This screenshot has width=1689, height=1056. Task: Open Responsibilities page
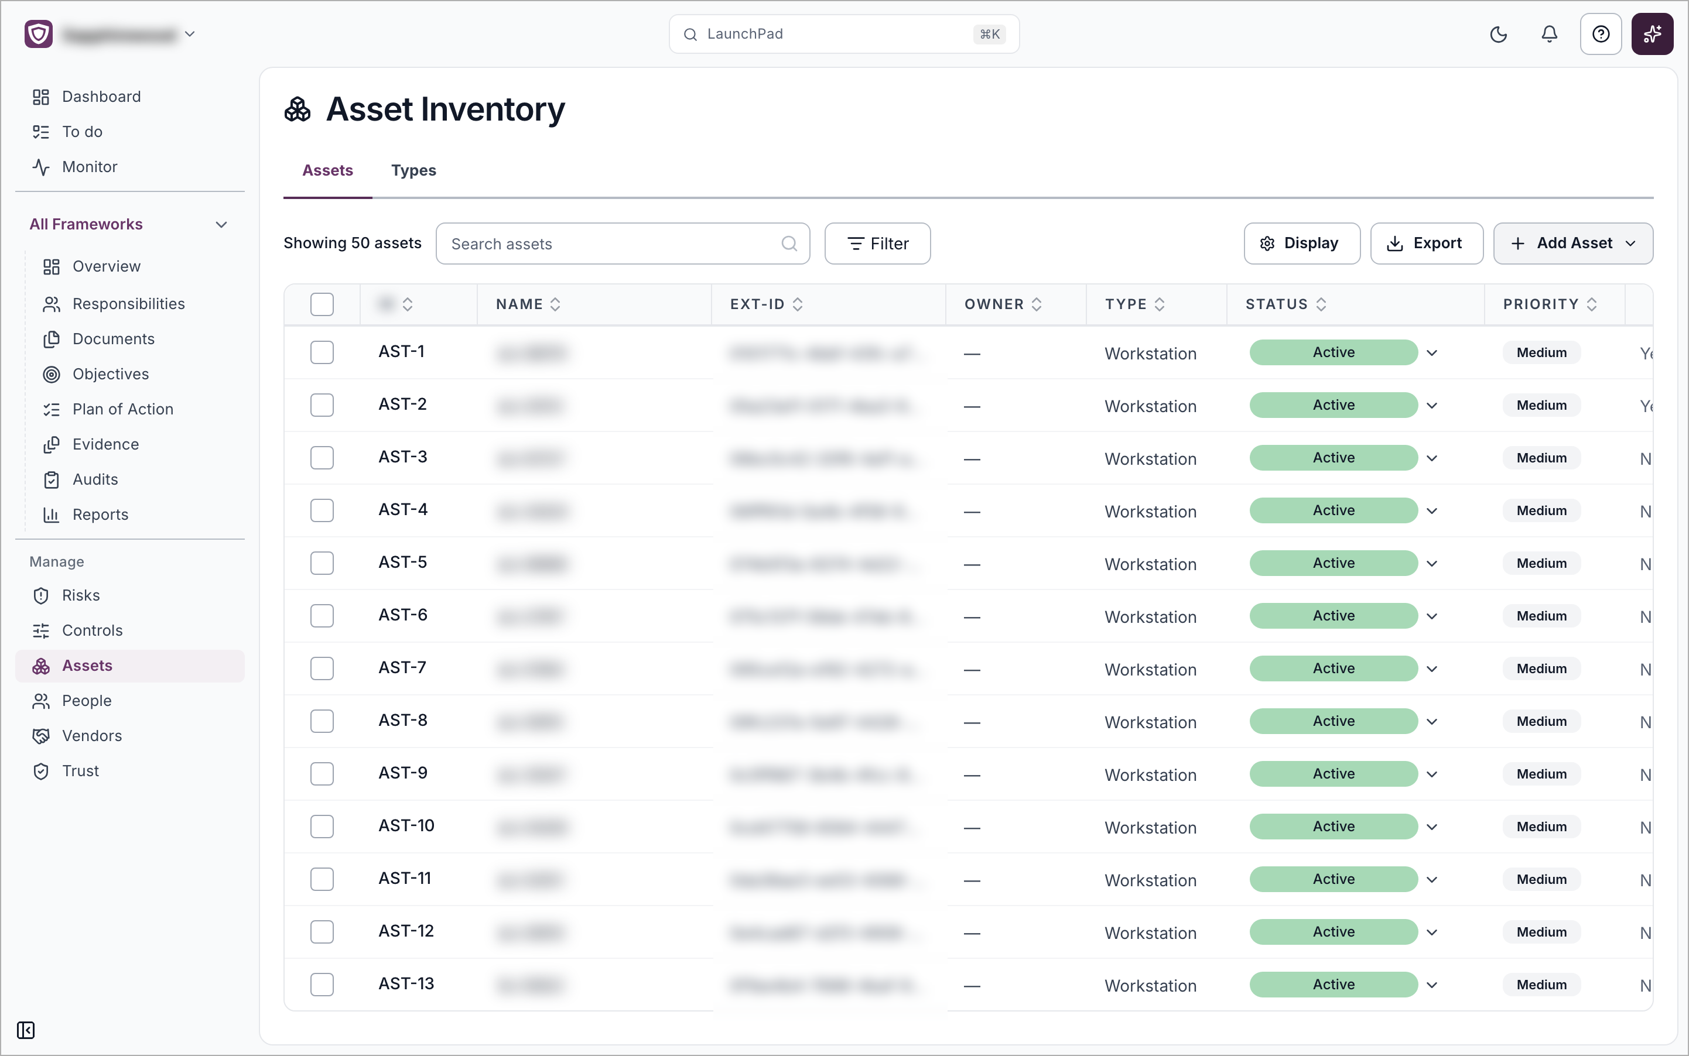(x=135, y=304)
